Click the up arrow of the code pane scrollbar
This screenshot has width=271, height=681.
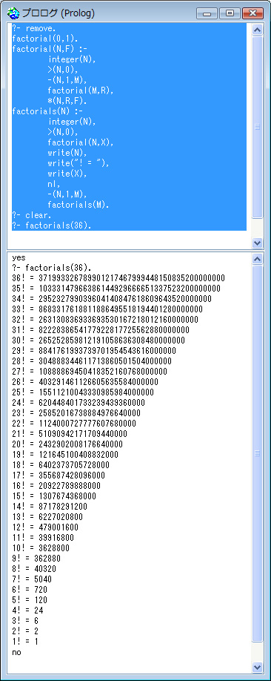click(x=257, y=30)
